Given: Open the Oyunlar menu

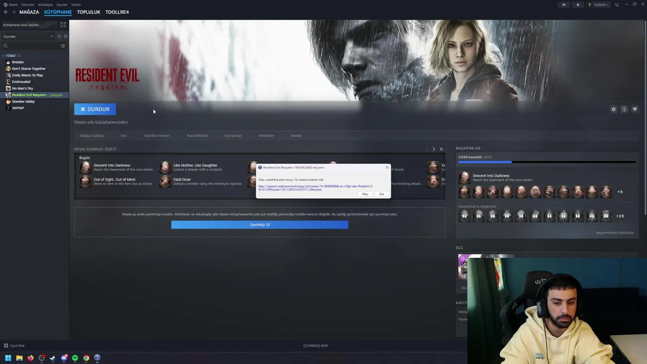Looking at the screenshot, I should point(62,5).
